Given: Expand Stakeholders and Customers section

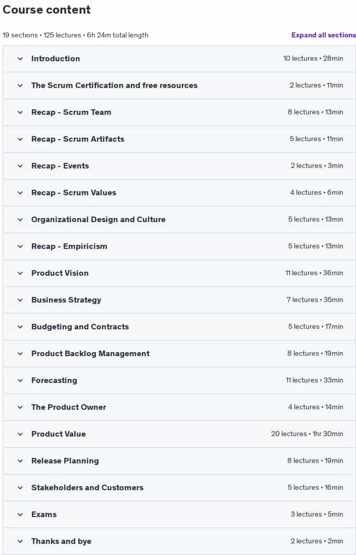Looking at the screenshot, I should (180, 488).
